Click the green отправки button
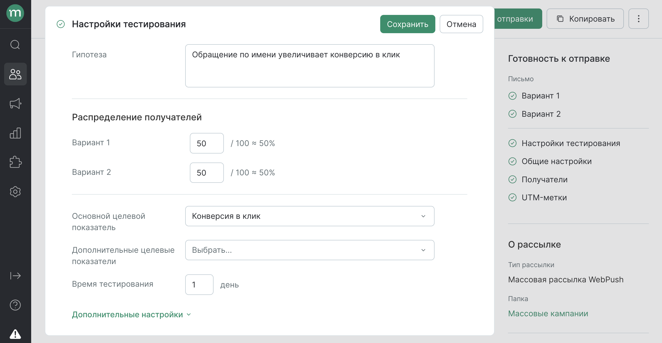The height and width of the screenshot is (343, 662). (518, 19)
